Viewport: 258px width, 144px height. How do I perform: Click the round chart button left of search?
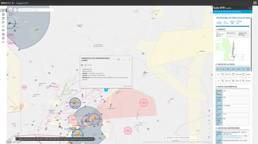(x=10, y=10)
